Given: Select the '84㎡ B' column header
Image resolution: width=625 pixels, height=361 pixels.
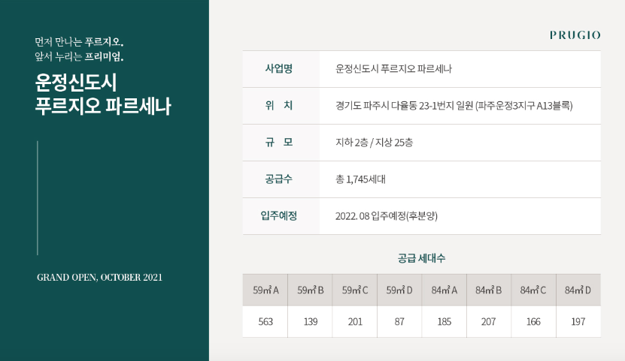Looking at the screenshot, I should pyautogui.click(x=489, y=290).
